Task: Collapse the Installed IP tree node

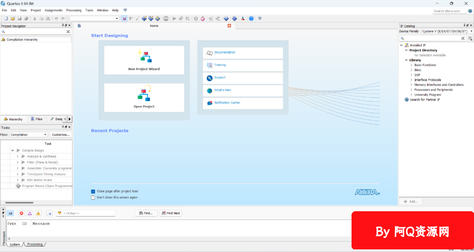Action: tap(402, 45)
